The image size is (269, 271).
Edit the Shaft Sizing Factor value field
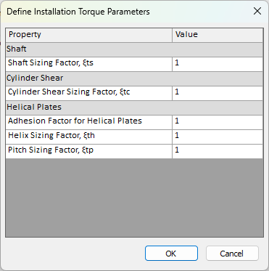(218, 64)
